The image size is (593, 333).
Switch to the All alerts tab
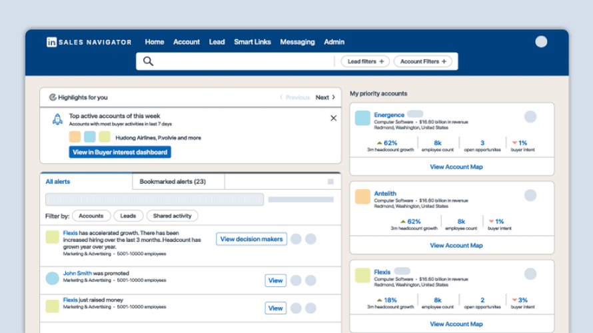pyautogui.click(x=87, y=181)
